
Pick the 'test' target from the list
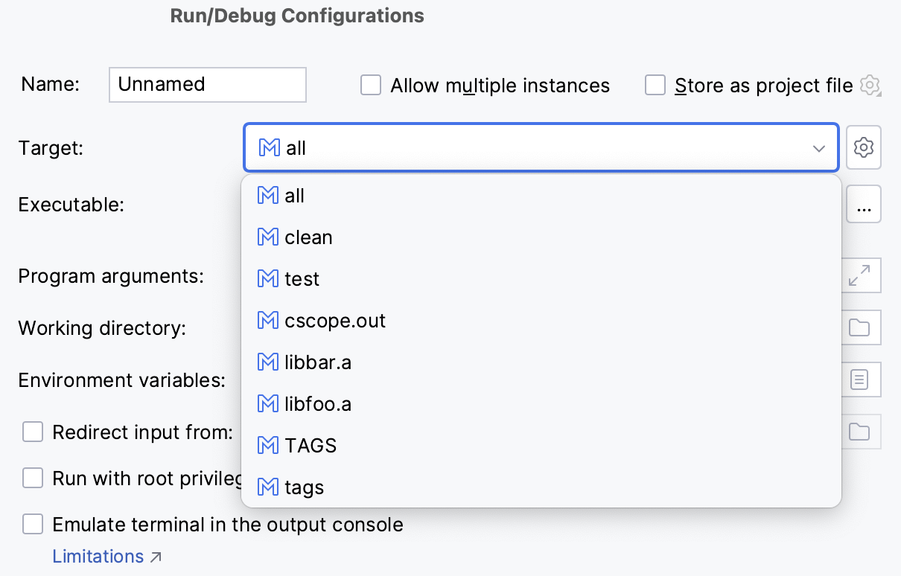(301, 278)
